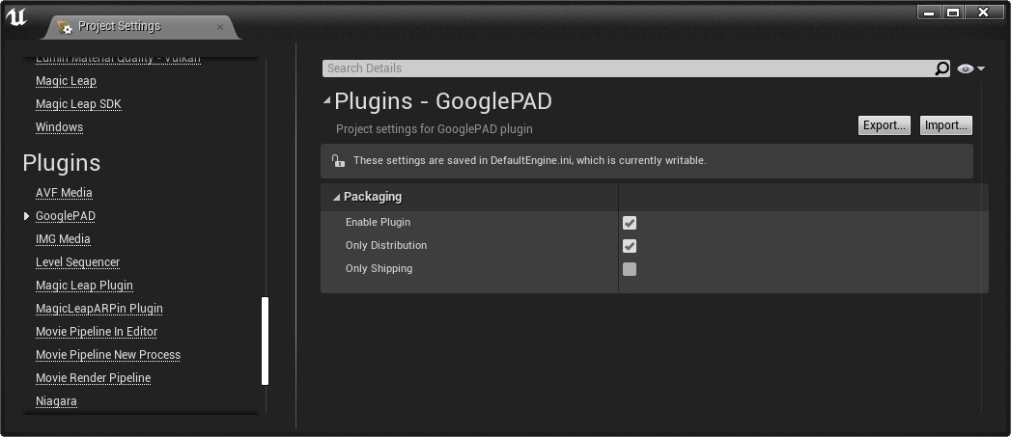Collapse the Packaging section
This screenshot has height=437, width=1011.
(x=336, y=197)
